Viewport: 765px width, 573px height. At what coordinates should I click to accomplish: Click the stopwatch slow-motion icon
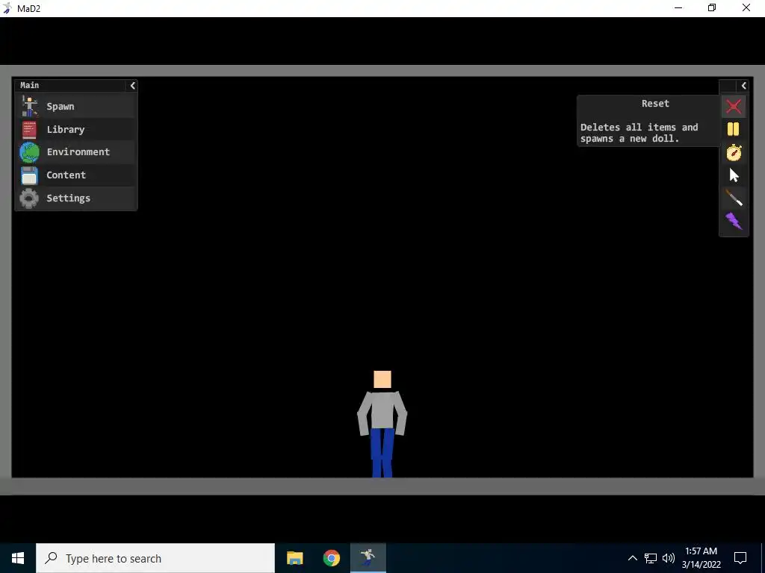tap(734, 152)
